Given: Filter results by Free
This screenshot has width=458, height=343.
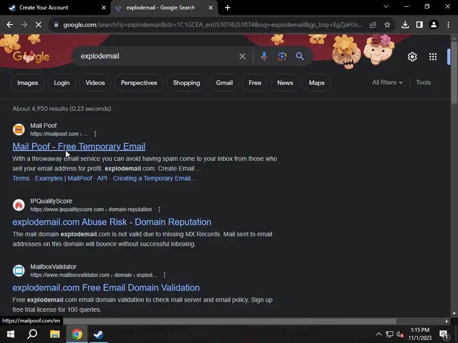Looking at the screenshot, I should tap(255, 83).
